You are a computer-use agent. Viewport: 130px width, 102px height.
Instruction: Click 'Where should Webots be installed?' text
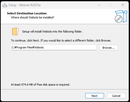[x=33, y=17]
